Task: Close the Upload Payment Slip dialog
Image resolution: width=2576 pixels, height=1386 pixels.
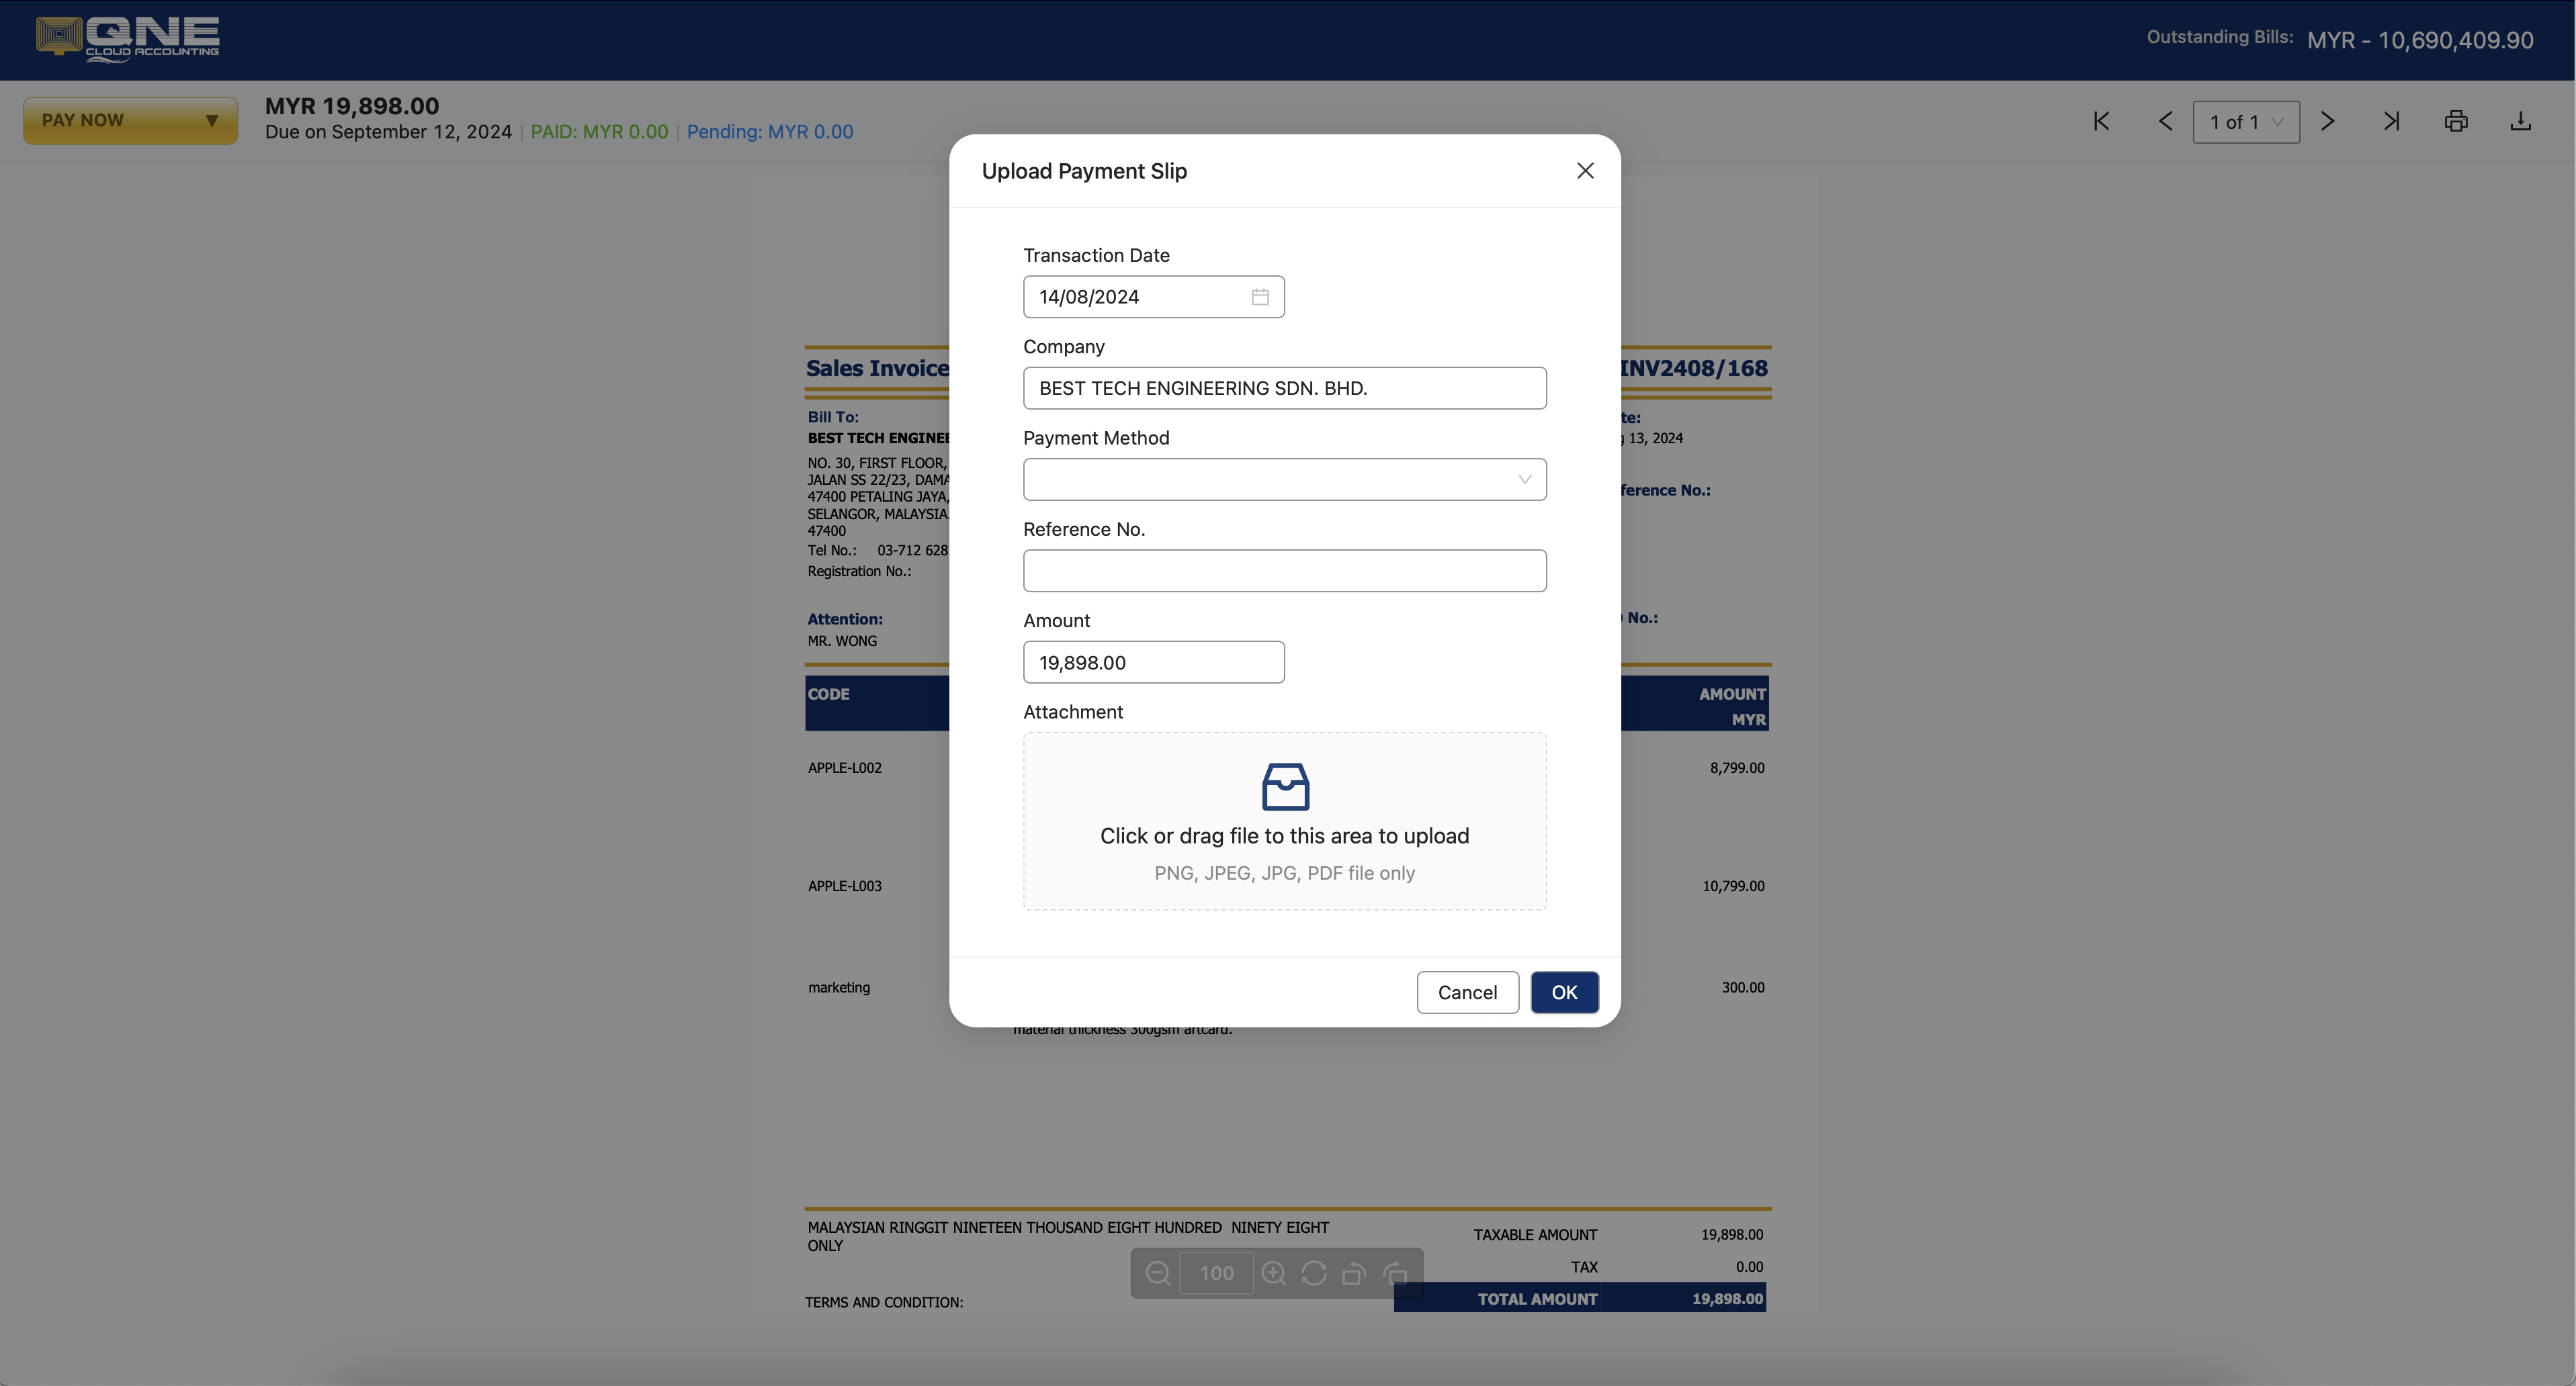Action: (x=1585, y=171)
